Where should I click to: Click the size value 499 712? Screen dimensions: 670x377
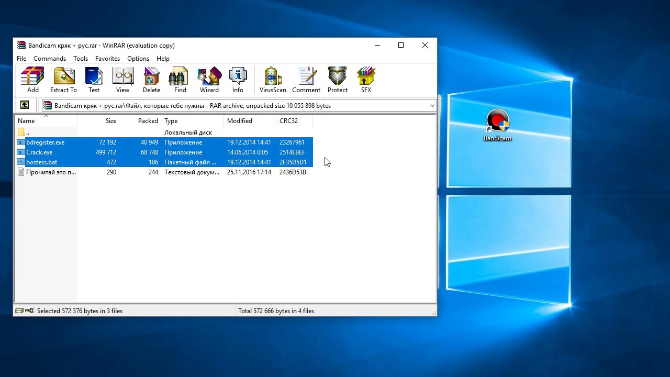pyautogui.click(x=106, y=152)
